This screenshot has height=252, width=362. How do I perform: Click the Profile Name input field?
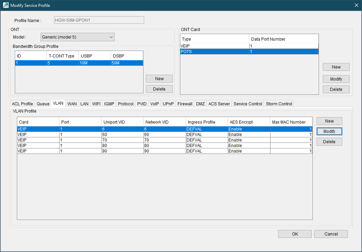[x=99, y=20]
